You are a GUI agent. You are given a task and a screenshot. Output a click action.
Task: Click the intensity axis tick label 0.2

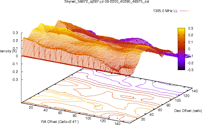15,41
